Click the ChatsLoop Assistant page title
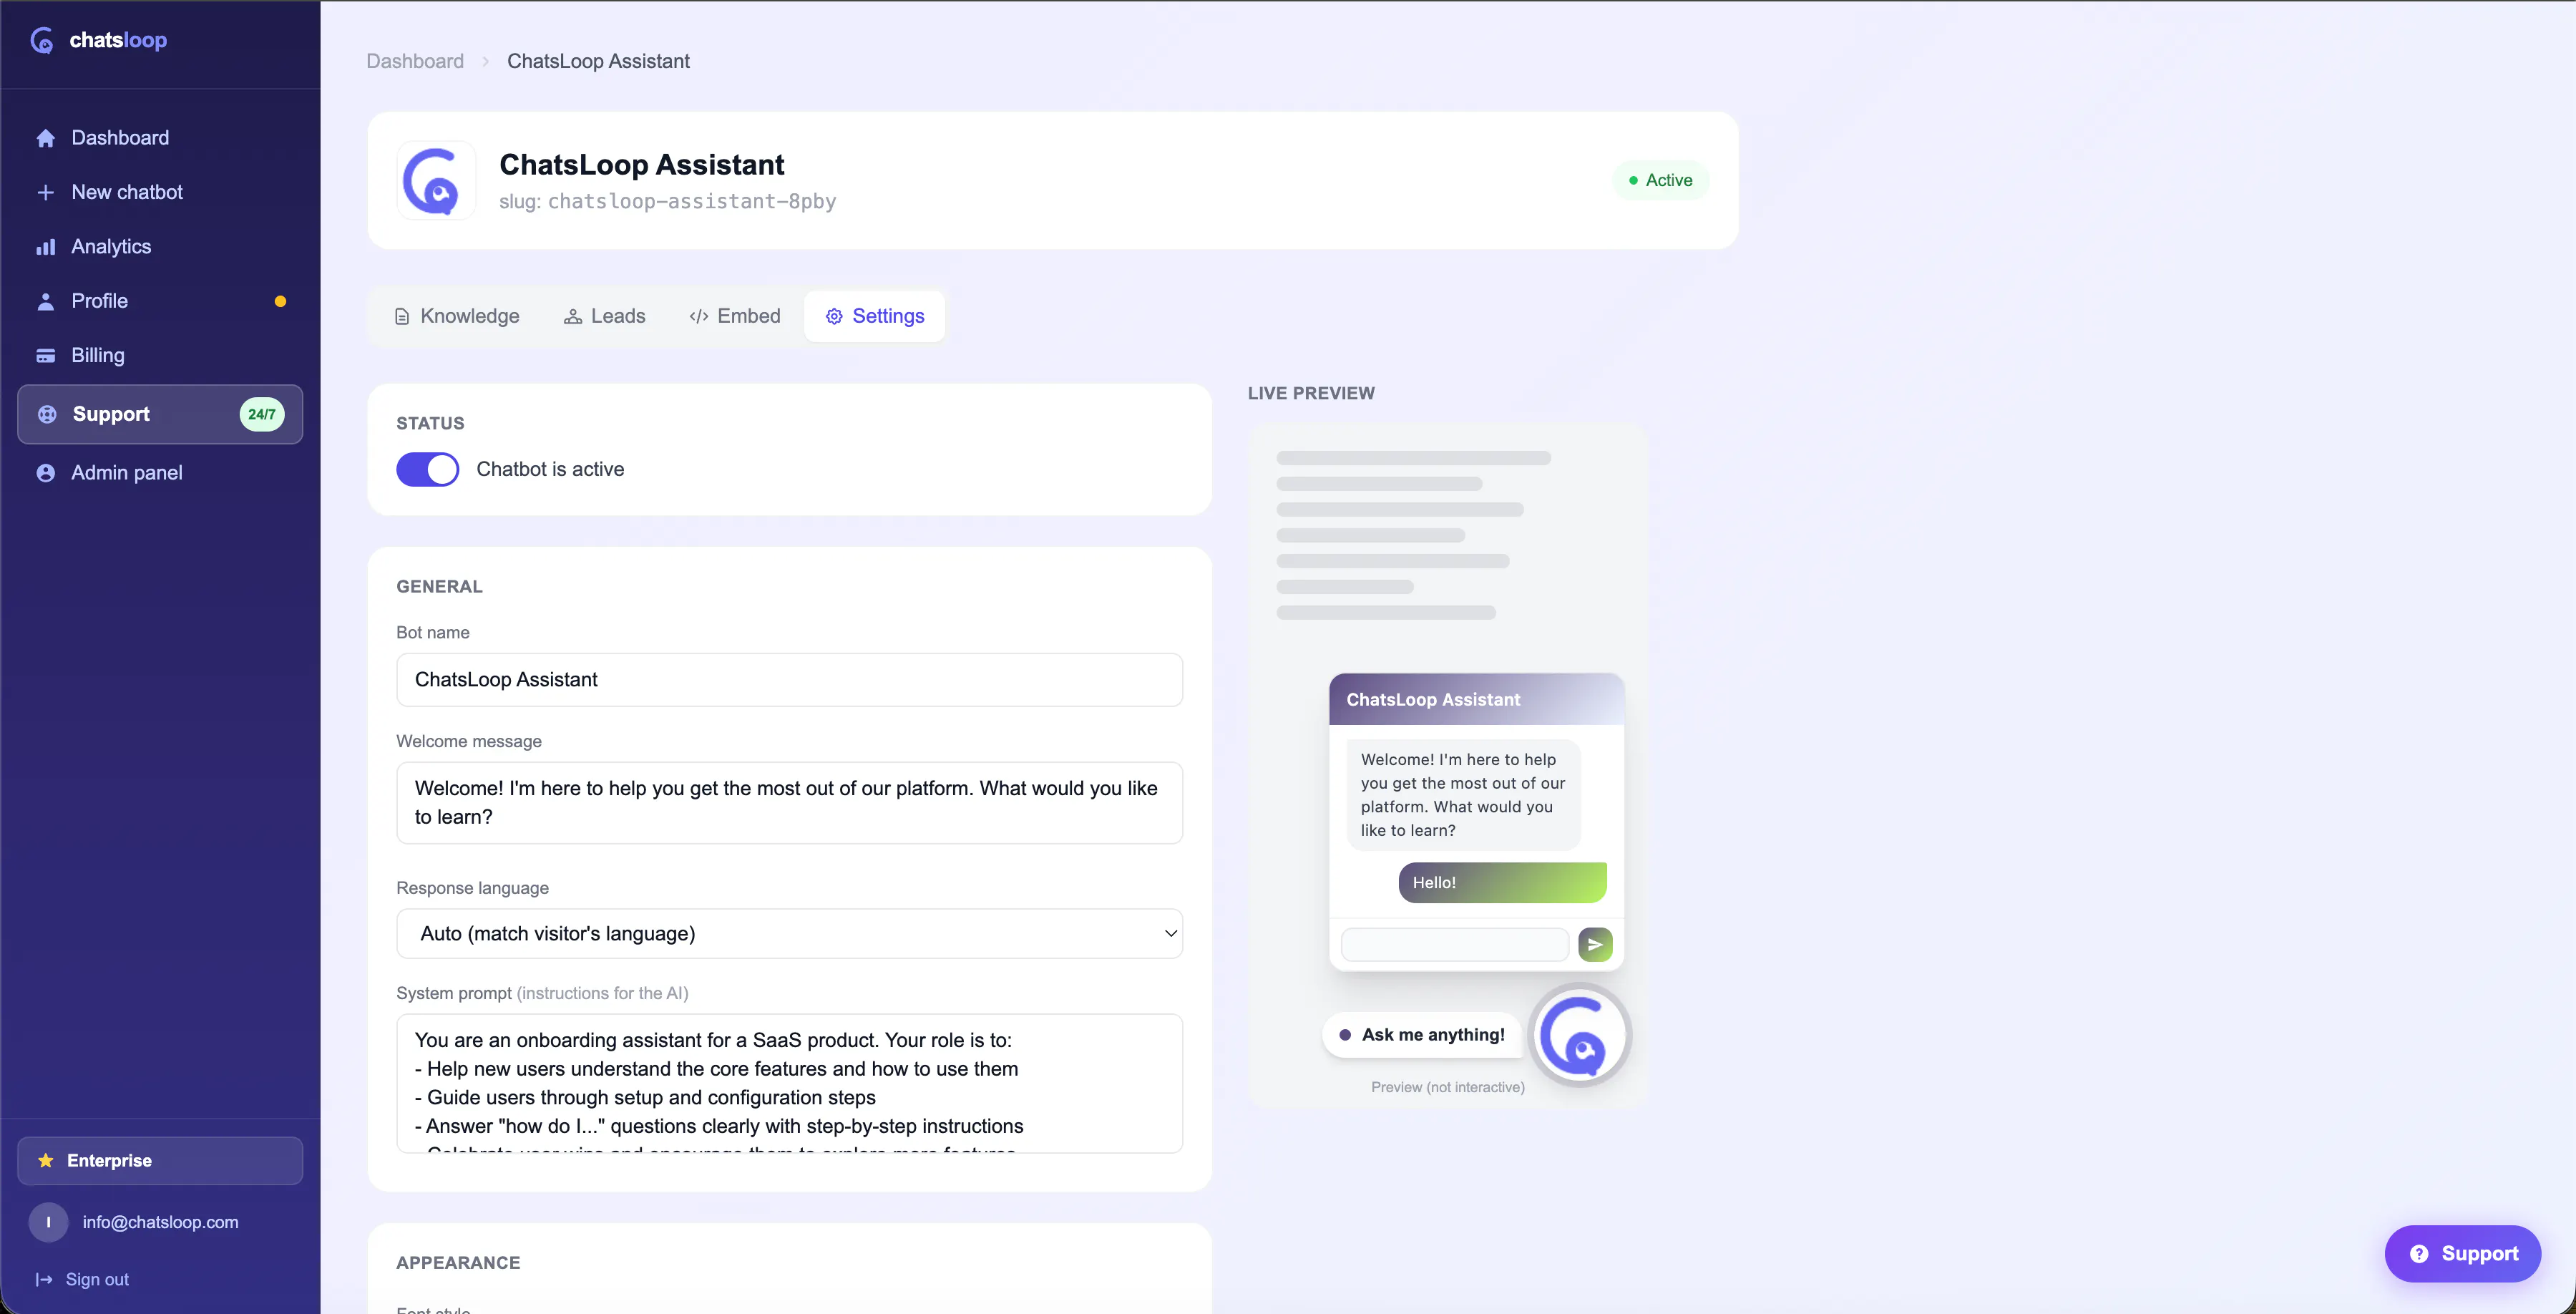Image resolution: width=2576 pixels, height=1314 pixels. tap(642, 165)
